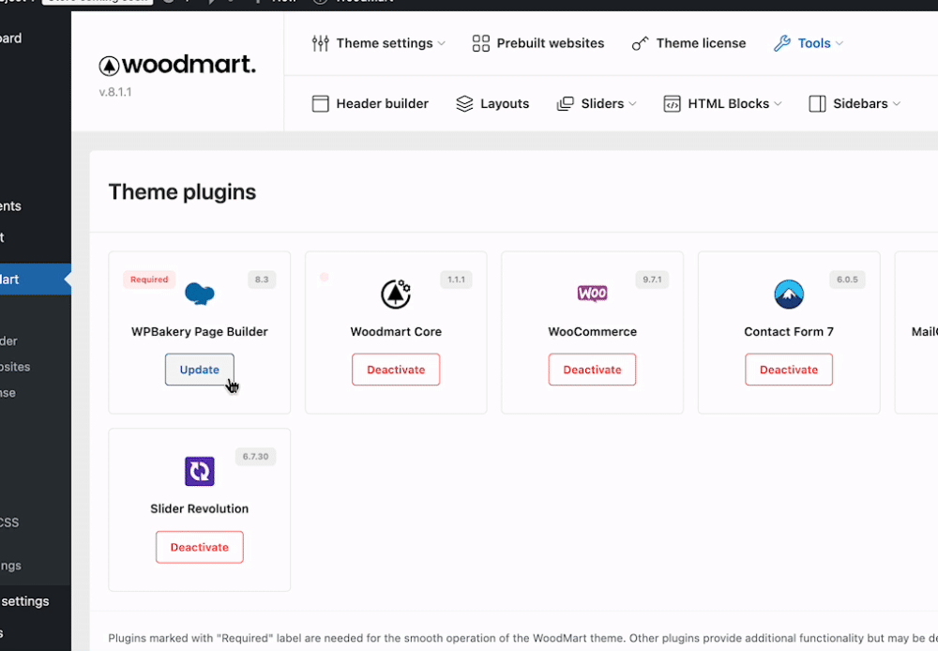Click the Theme plugins heading
Image resolution: width=938 pixels, height=651 pixels.
click(182, 192)
